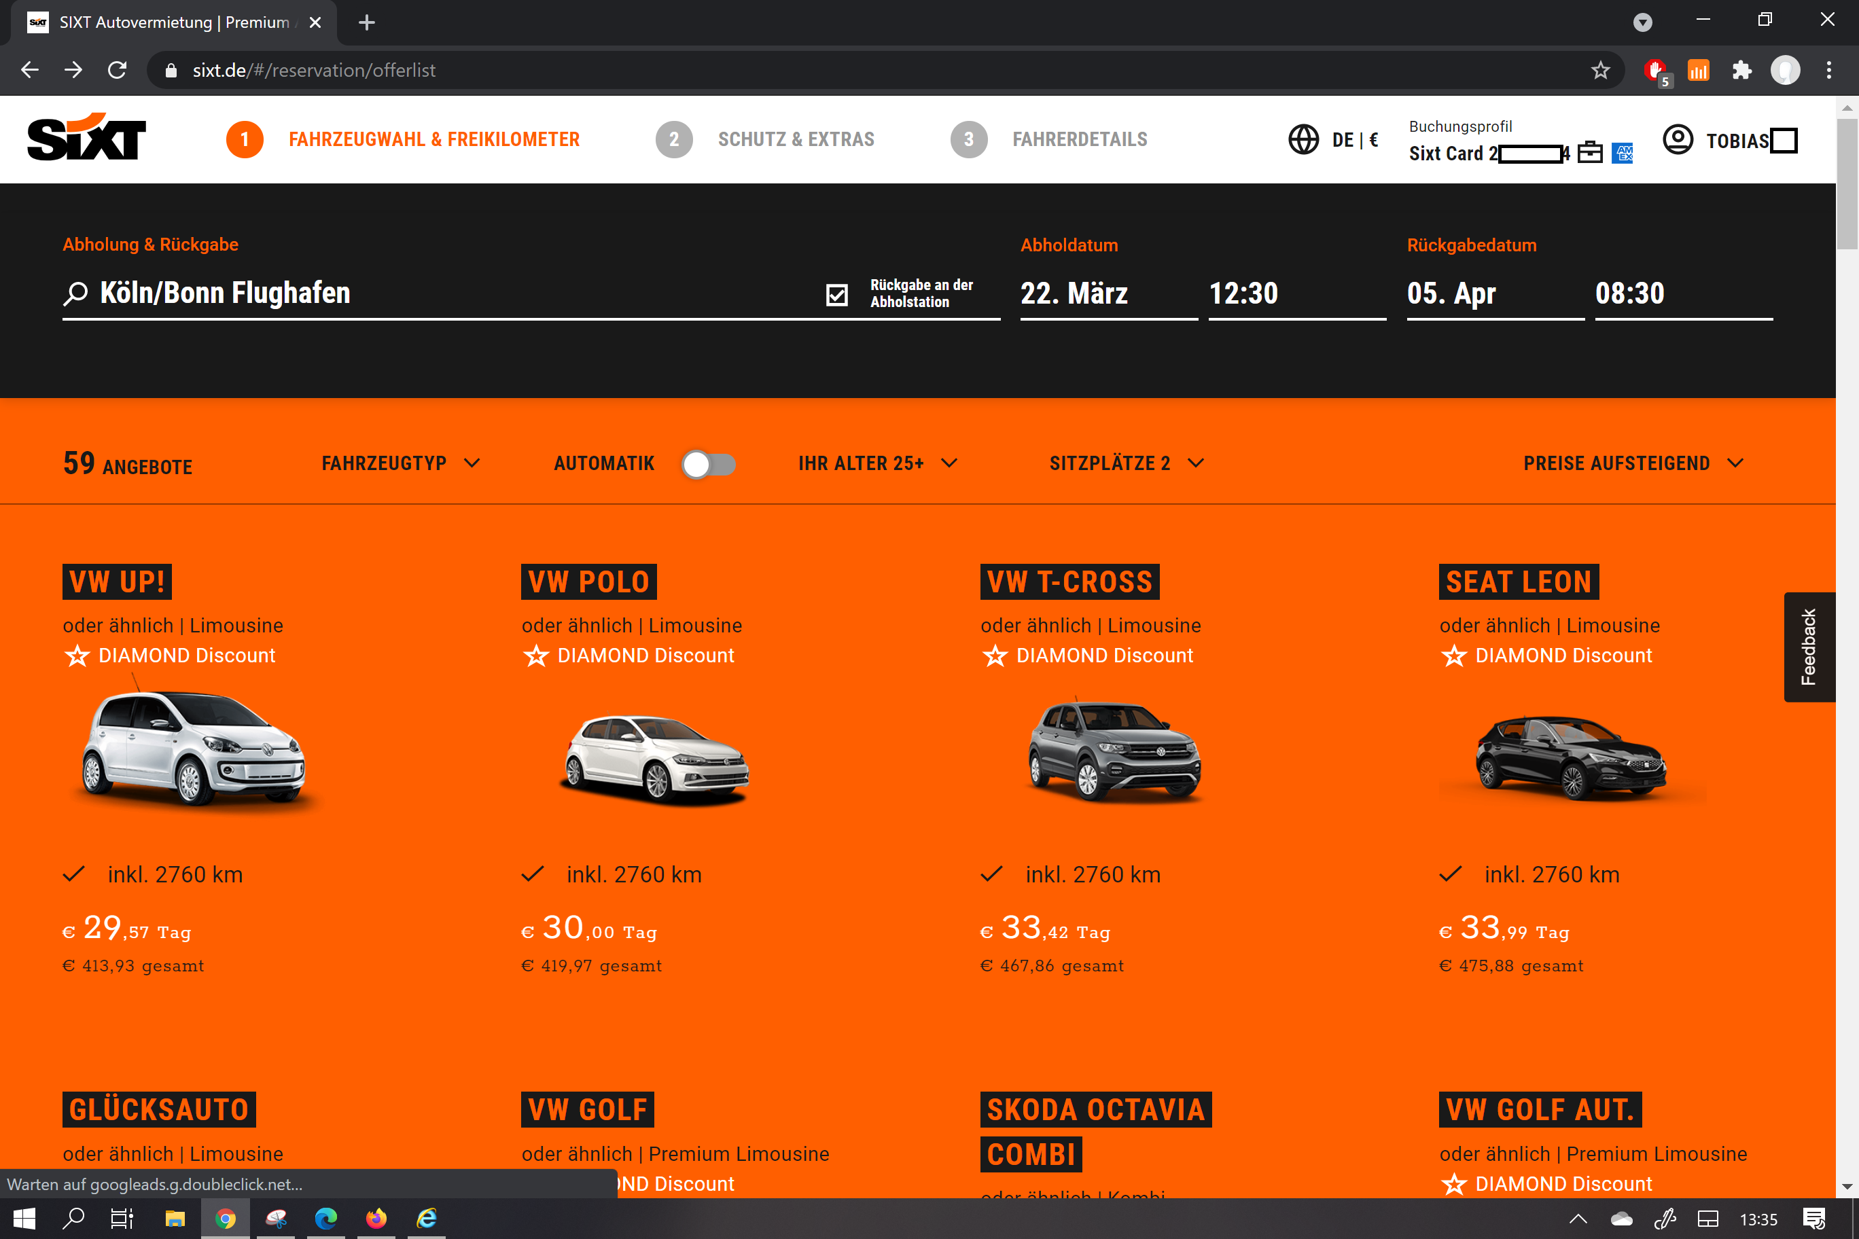The width and height of the screenshot is (1859, 1239).
Task: Click the DE | € language selector text
Action: [1355, 140]
